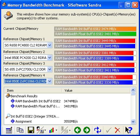Click the Save floppy disk icon
The width and height of the screenshot is (140, 136).
(x=31, y=130)
